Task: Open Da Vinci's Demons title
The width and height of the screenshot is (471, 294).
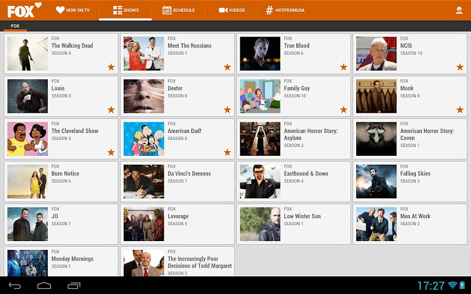Action: (x=189, y=173)
